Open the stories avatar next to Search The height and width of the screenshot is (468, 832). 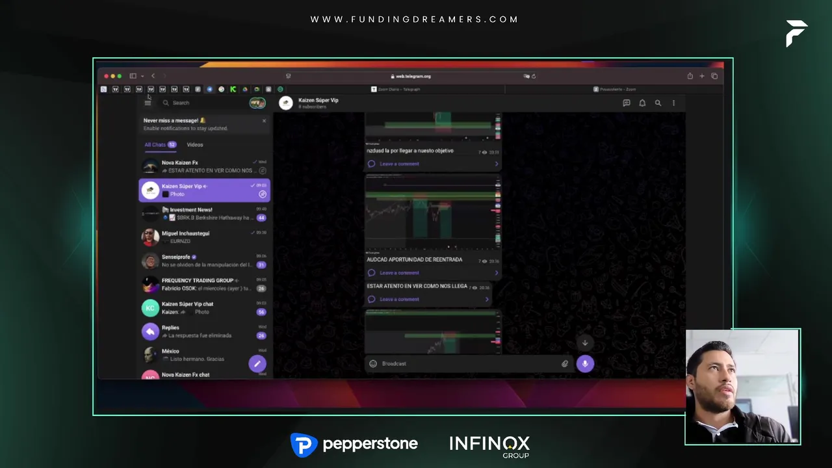coord(257,103)
